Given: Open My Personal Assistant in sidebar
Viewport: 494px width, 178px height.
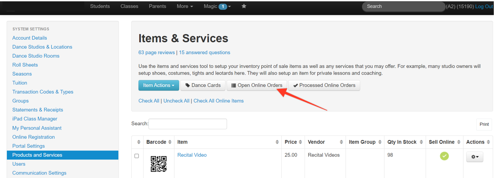Looking at the screenshot, I should coord(37,128).
